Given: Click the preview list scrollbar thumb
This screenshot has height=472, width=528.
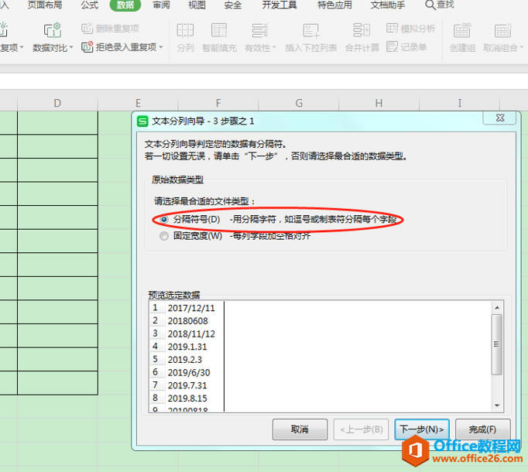Looking at the screenshot, I should [x=497, y=344].
